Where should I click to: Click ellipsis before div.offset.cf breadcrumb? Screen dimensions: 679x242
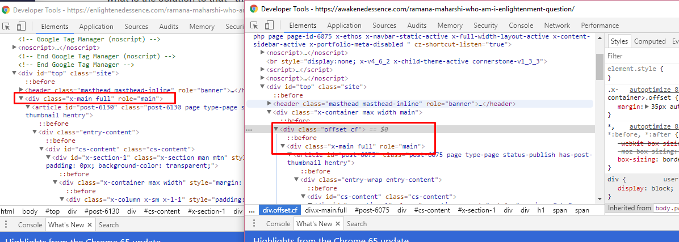tap(252, 210)
